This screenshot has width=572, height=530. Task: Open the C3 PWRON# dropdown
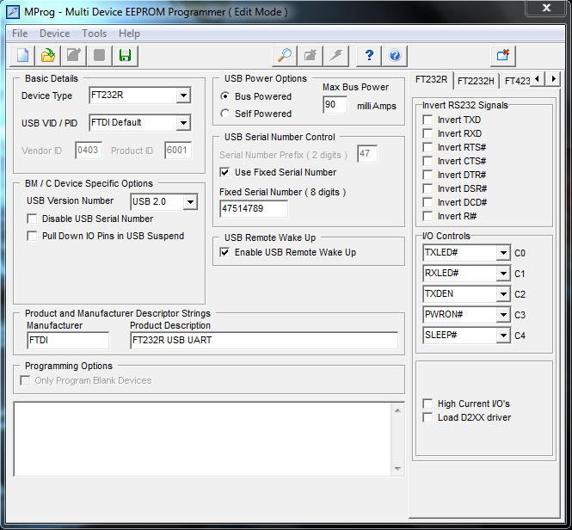[x=503, y=315]
